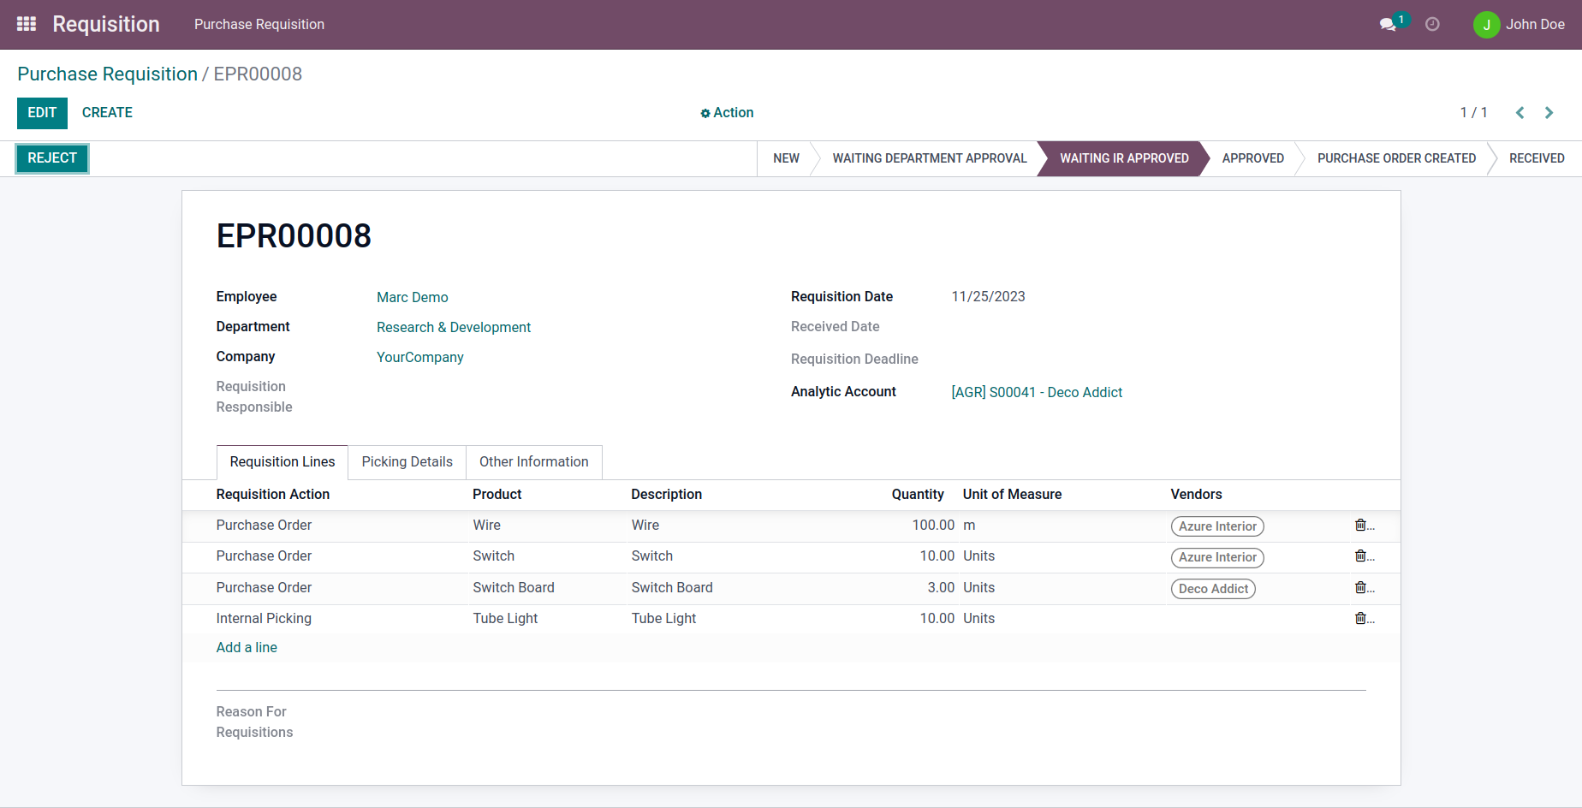The width and height of the screenshot is (1582, 808).
Task: Click the Edit button
Action: [x=42, y=113]
